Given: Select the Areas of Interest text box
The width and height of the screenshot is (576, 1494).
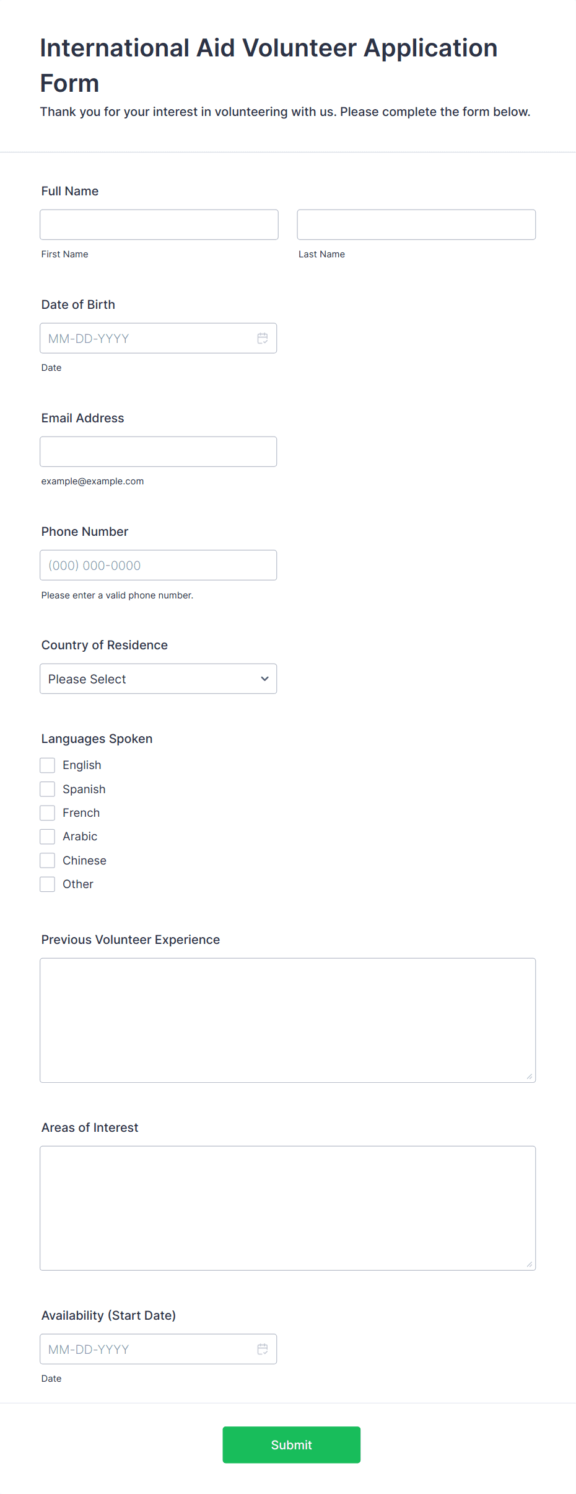Looking at the screenshot, I should [287, 1207].
